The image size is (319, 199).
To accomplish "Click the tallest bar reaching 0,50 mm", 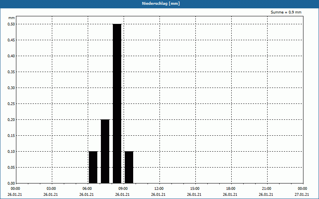I will click(117, 103).
